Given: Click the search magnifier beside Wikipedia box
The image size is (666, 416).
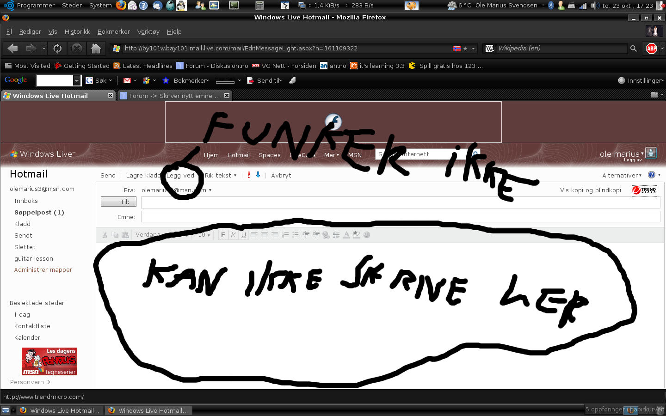Looking at the screenshot, I should (634, 48).
